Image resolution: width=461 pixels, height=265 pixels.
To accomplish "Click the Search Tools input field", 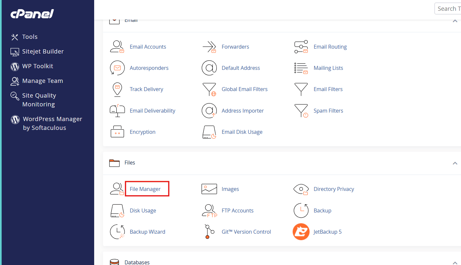I will (x=448, y=9).
